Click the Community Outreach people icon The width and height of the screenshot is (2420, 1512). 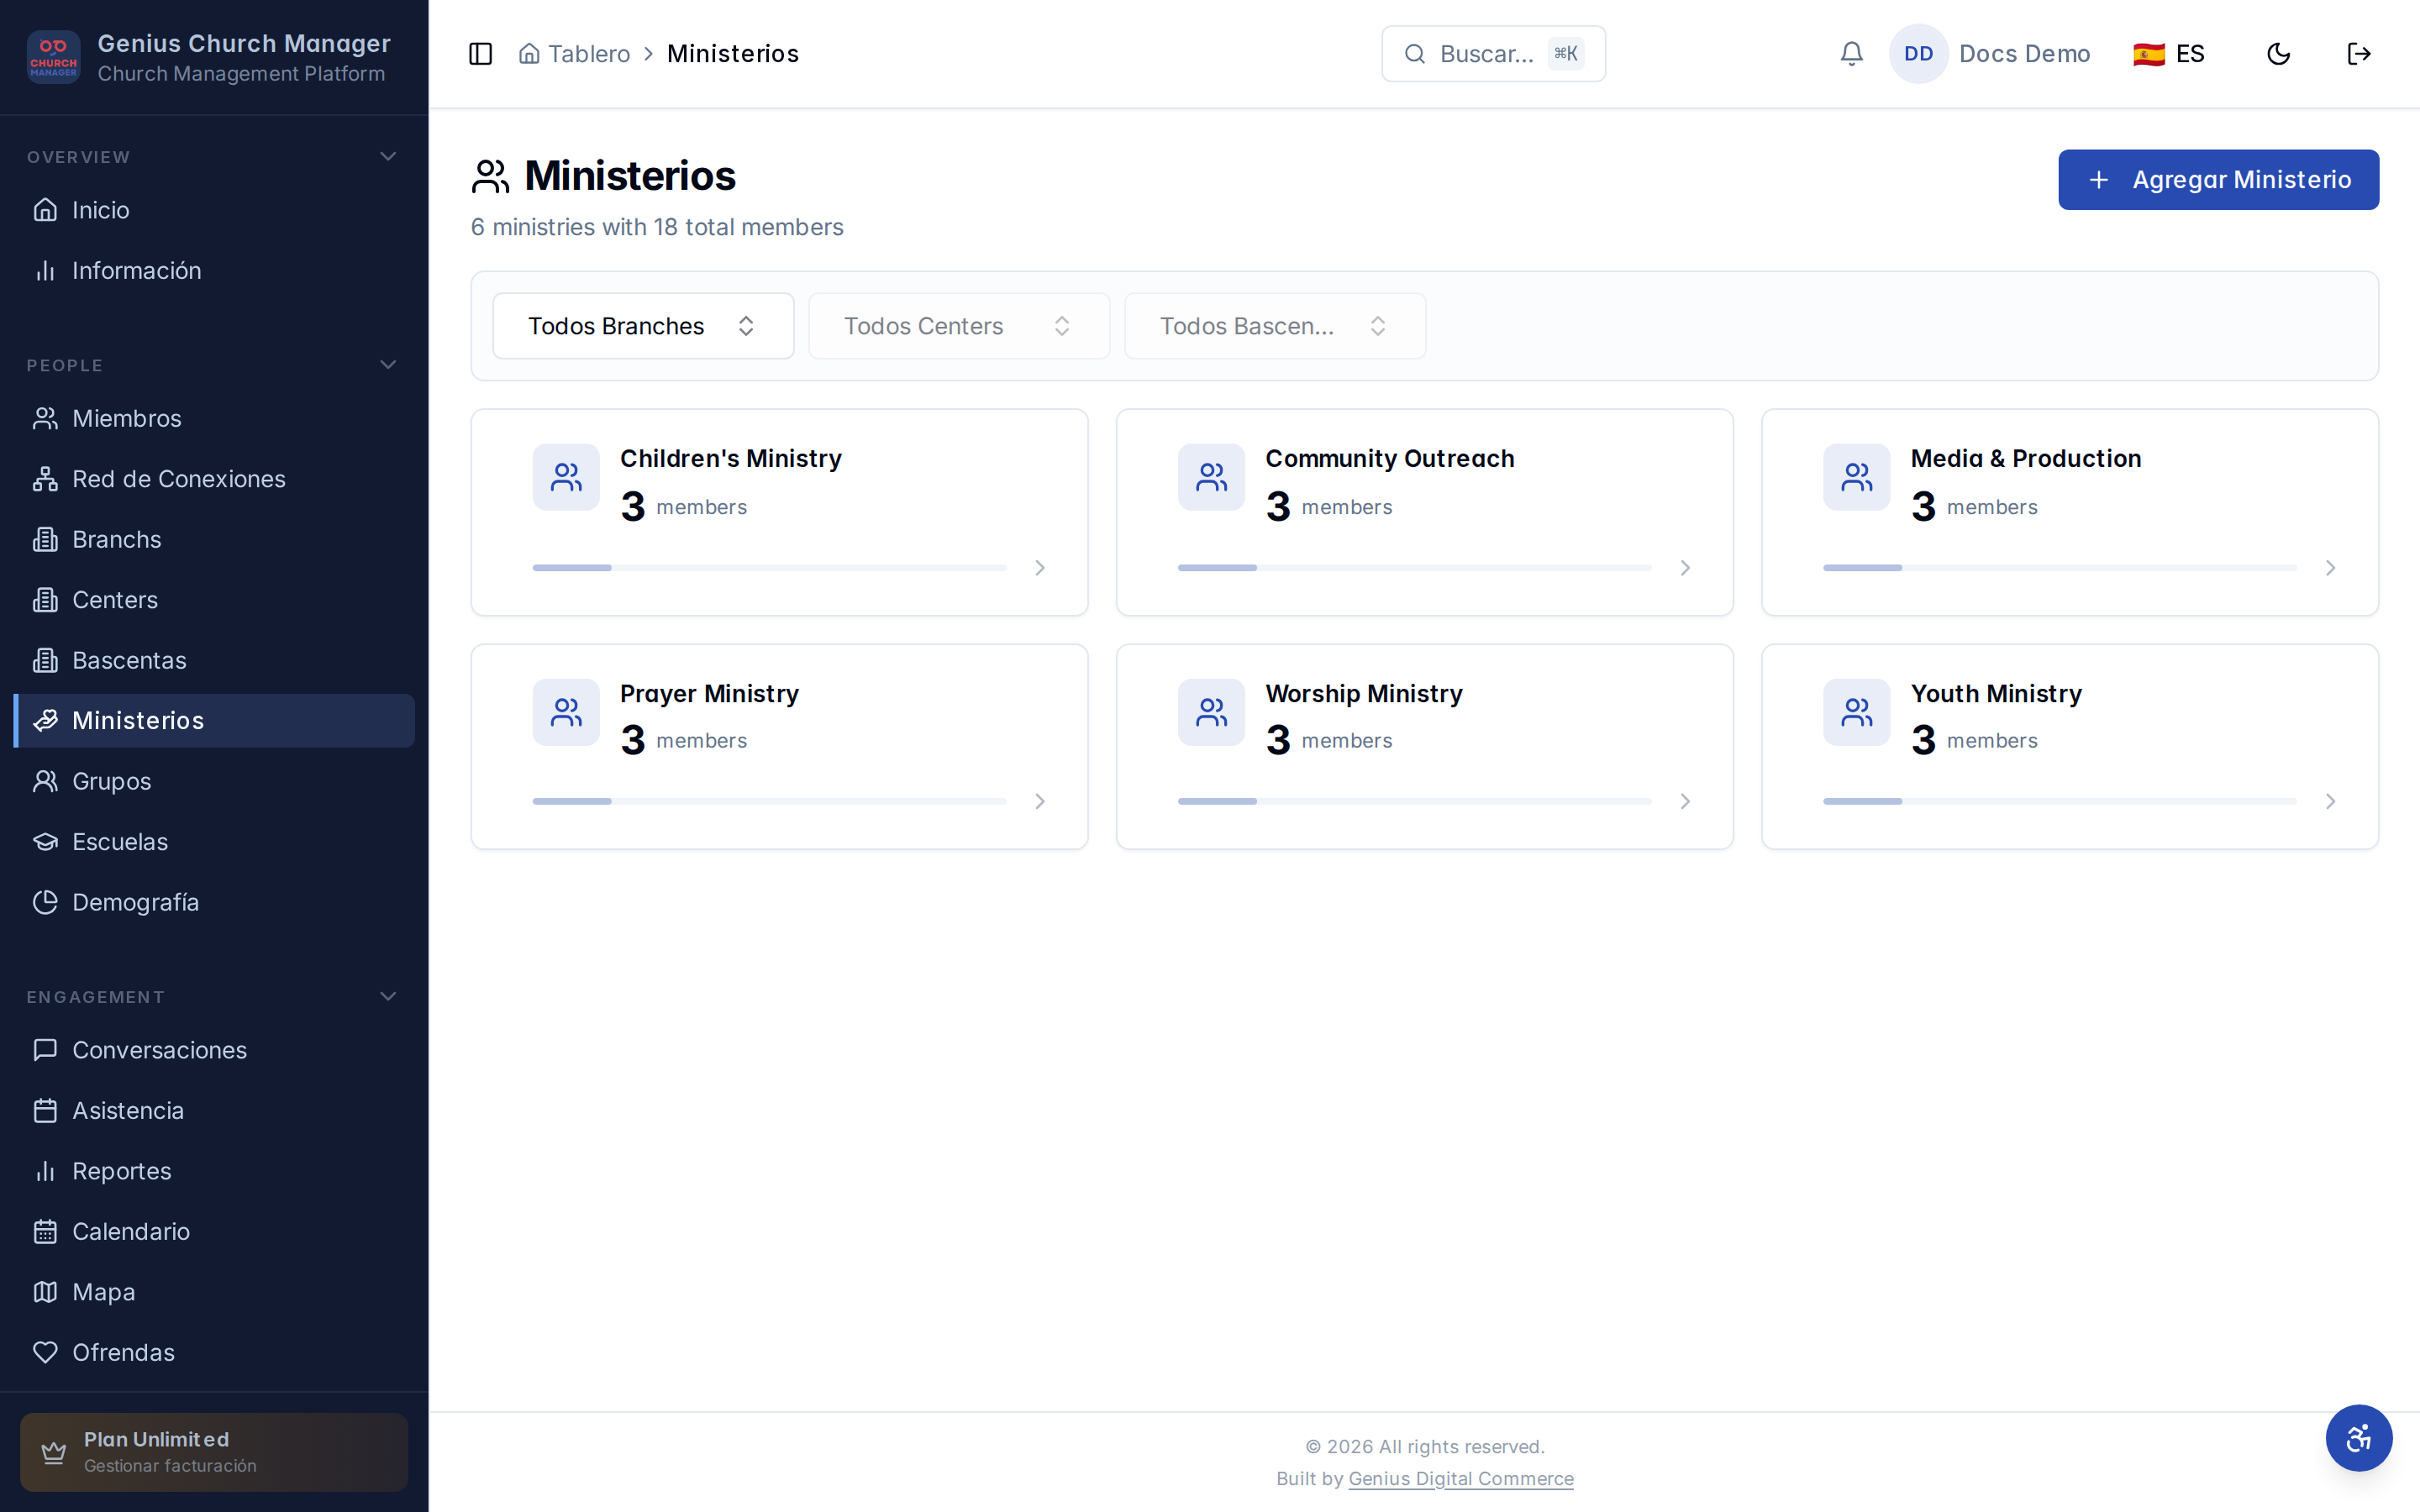pos(1211,477)
